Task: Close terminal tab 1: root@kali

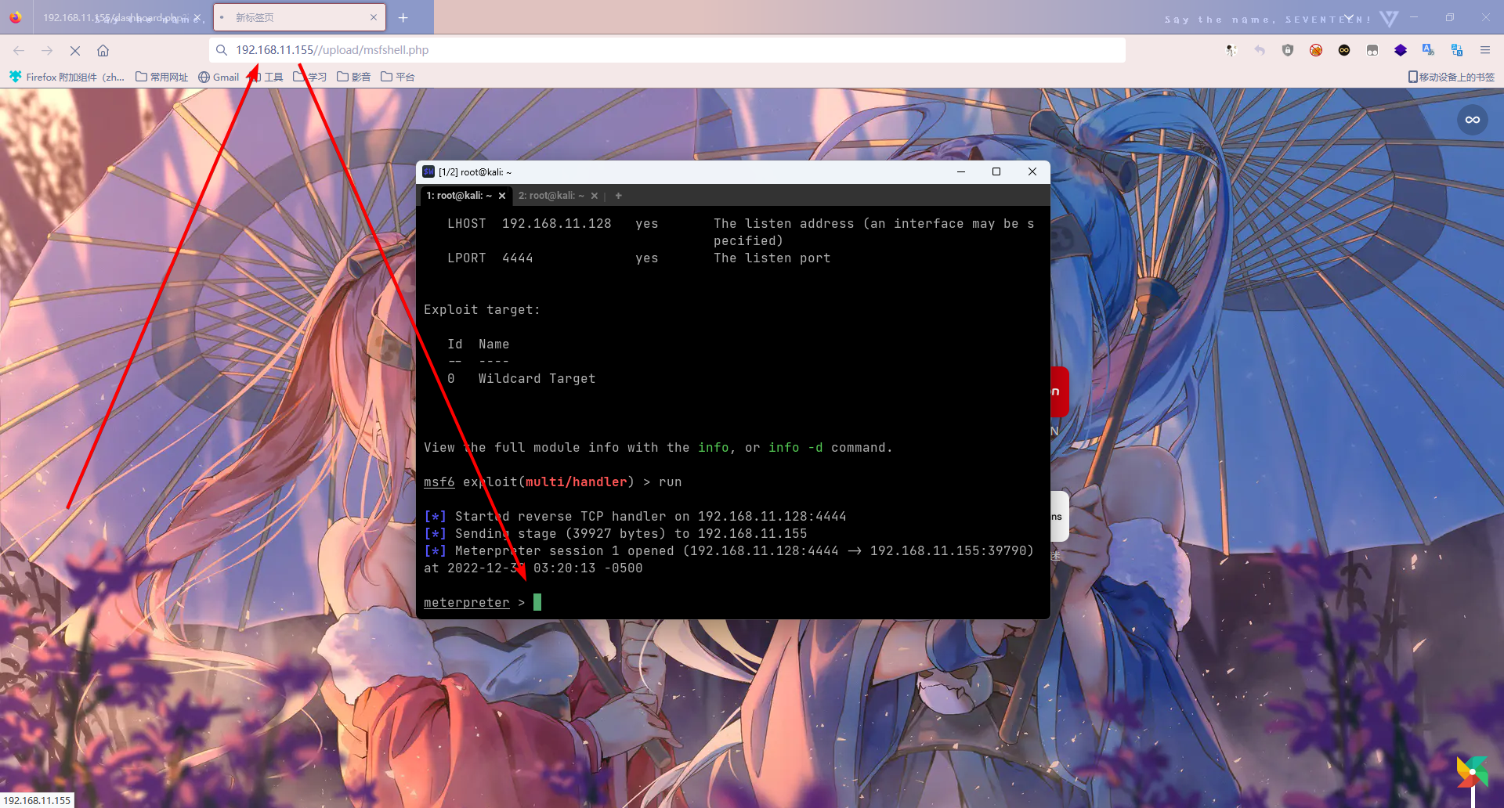Action: click(x=502, y=196)
